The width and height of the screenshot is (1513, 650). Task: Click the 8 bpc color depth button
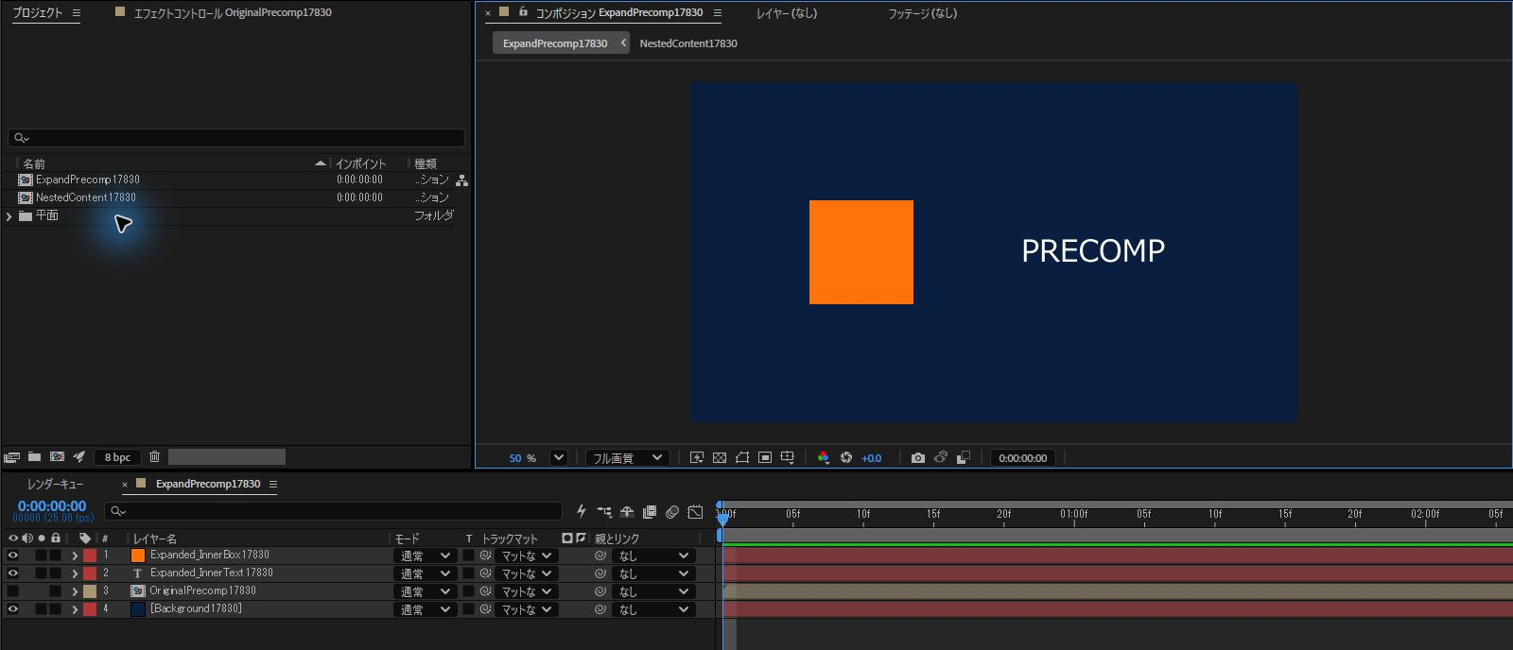[x=118, y=457]
